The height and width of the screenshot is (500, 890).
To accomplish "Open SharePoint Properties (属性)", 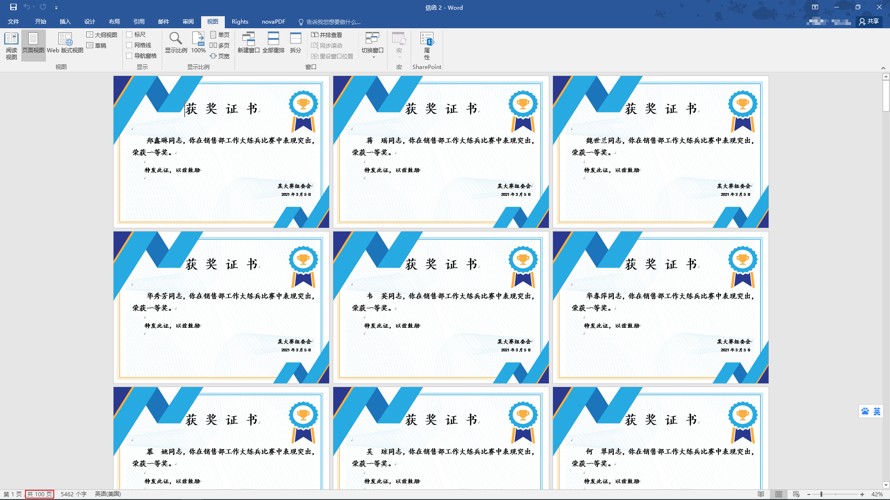I will coord(427,46).
